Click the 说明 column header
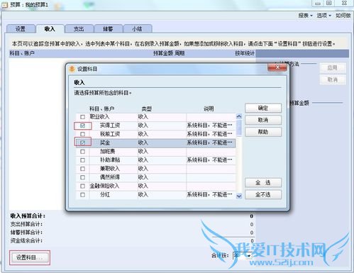This screenshot has height=273, width=354. [209, 108]
